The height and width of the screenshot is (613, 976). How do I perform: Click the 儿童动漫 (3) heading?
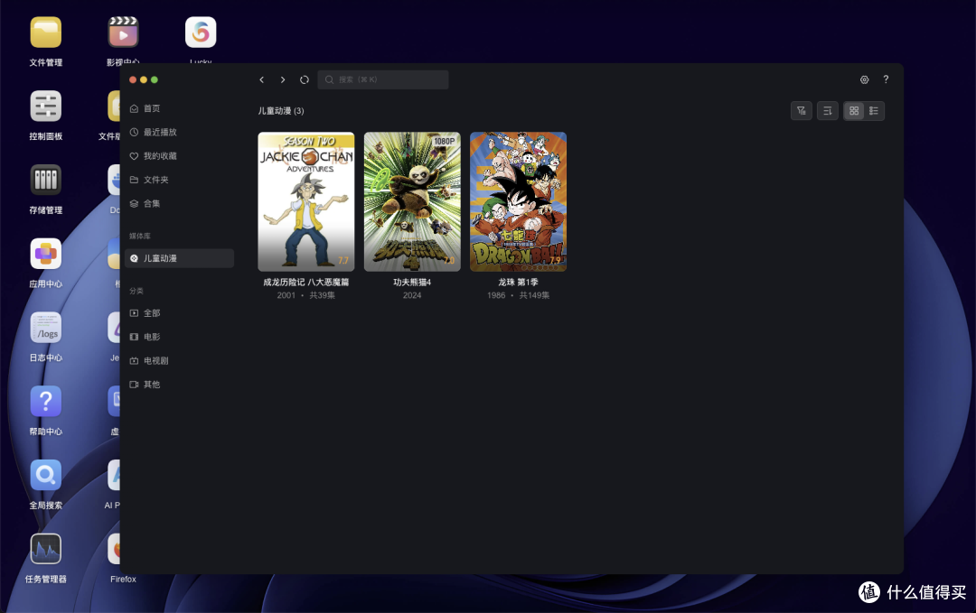click(x=281, y=111)
